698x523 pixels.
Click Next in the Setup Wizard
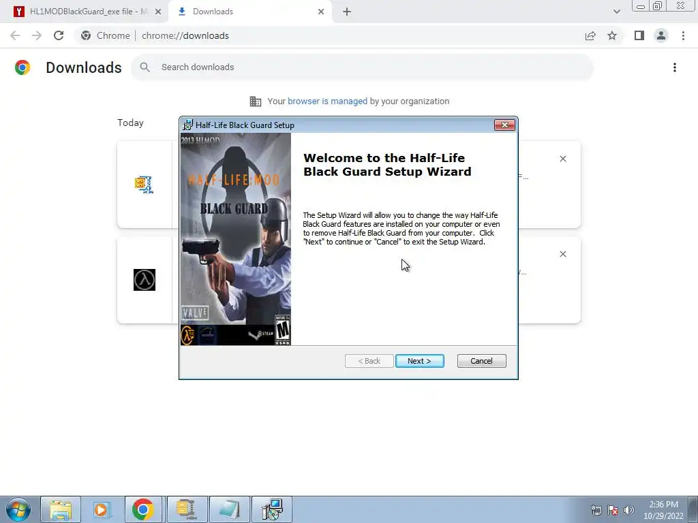(419, 361)
